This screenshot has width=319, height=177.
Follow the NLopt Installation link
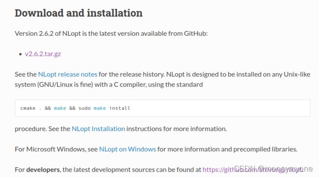click(98, 129)
